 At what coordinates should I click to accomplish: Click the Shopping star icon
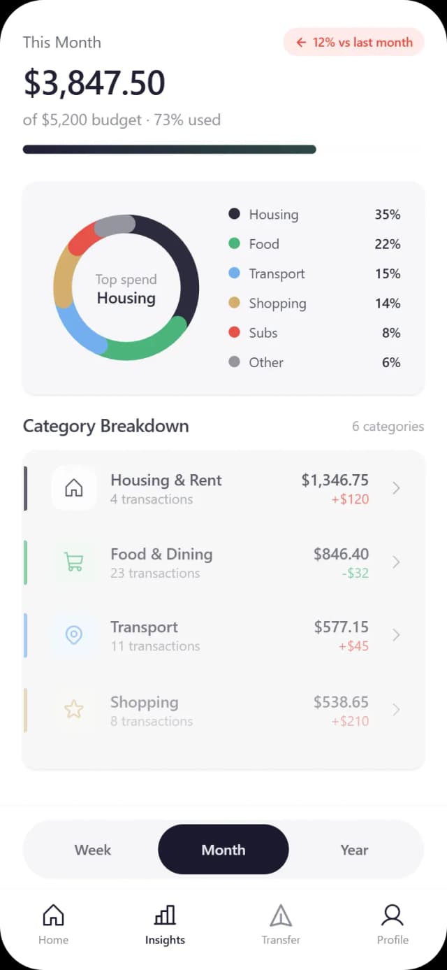[74, 709]
